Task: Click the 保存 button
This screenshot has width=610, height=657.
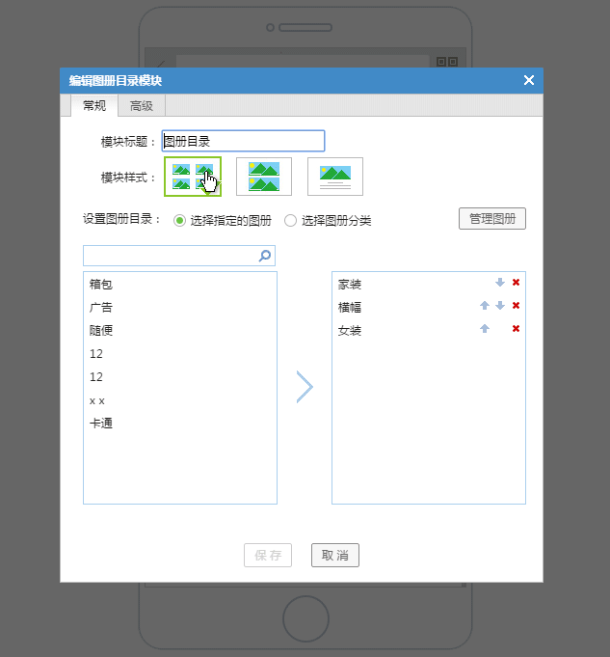Action: (x=268, y=555)
